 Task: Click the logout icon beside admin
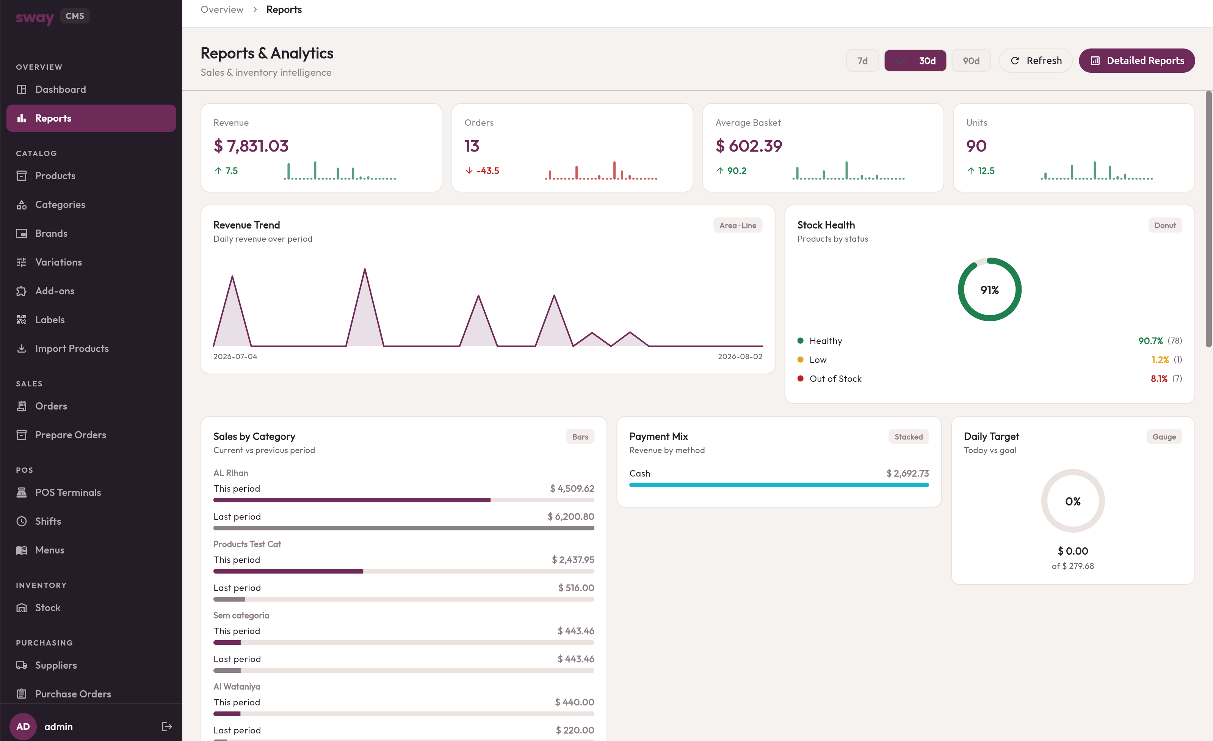[167, 726]
